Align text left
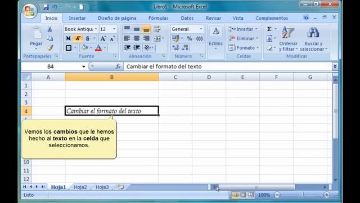The height and width of the screenshot is (203, 360). pos(127,38)
